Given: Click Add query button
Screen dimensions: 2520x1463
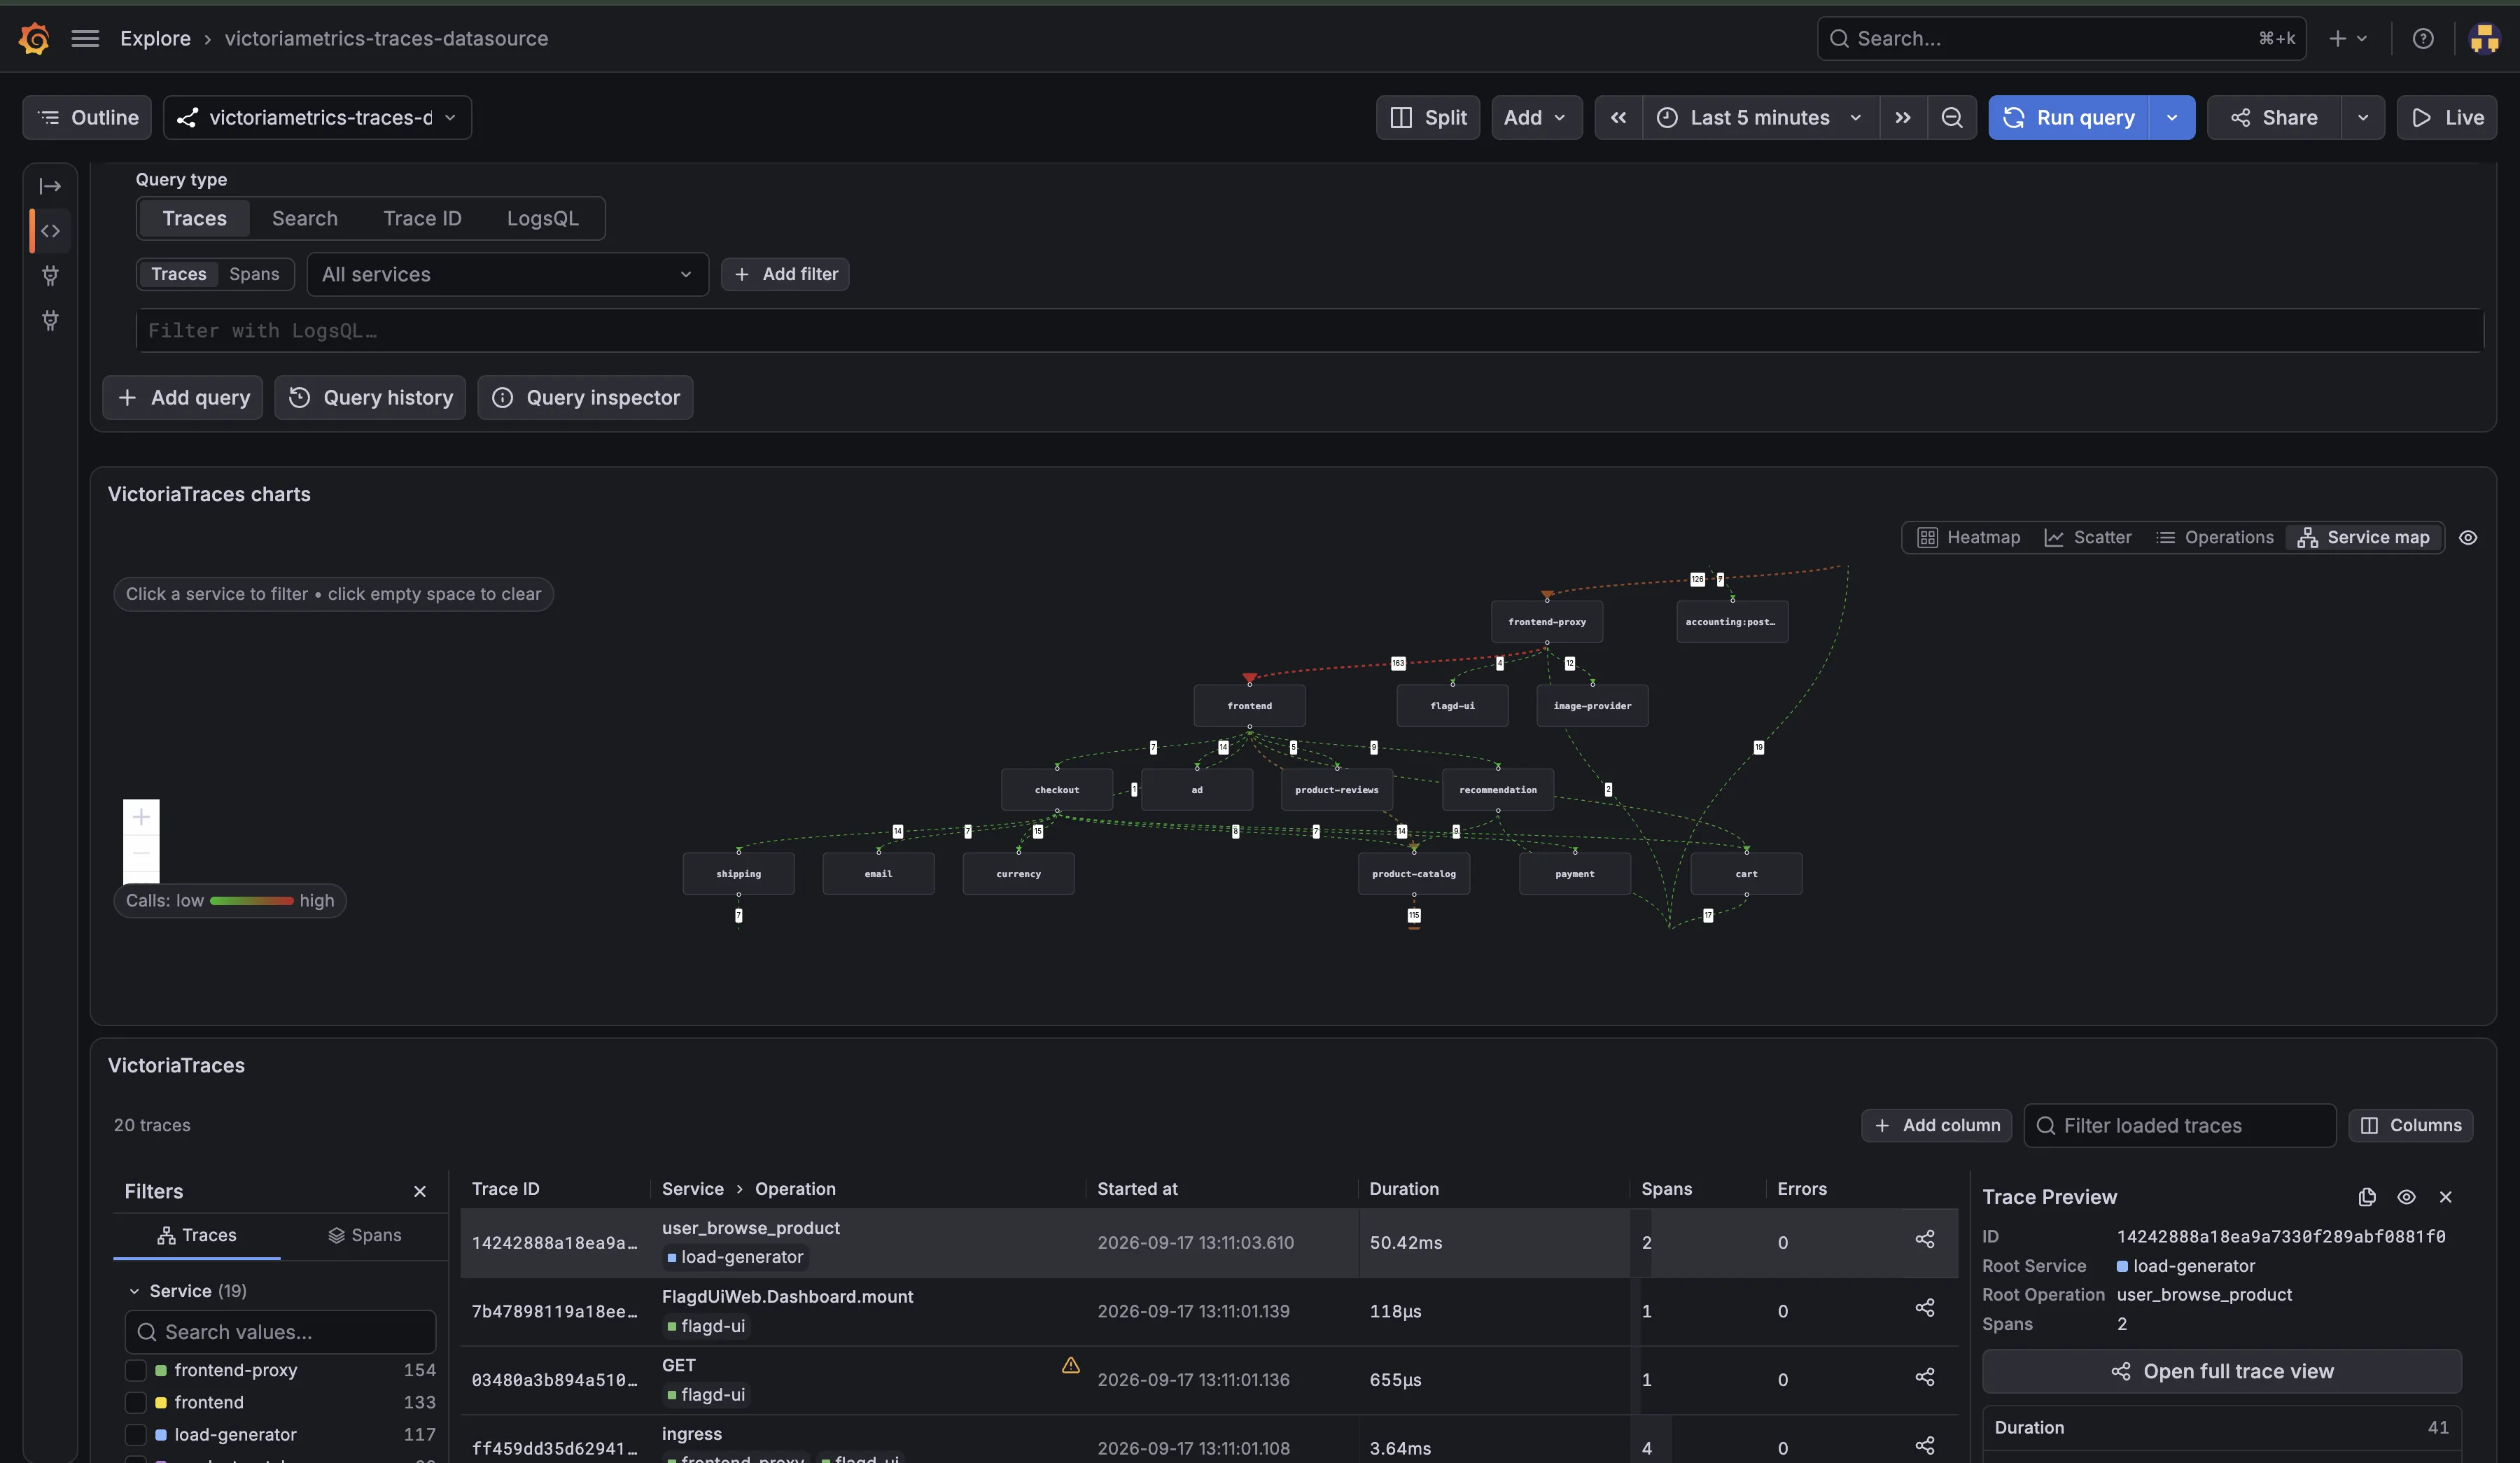Looking at the screenshot, I should coord(183,397).
